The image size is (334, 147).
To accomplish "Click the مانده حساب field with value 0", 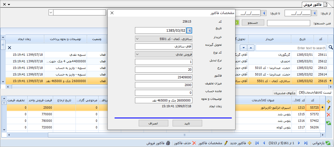I will 164,93.
